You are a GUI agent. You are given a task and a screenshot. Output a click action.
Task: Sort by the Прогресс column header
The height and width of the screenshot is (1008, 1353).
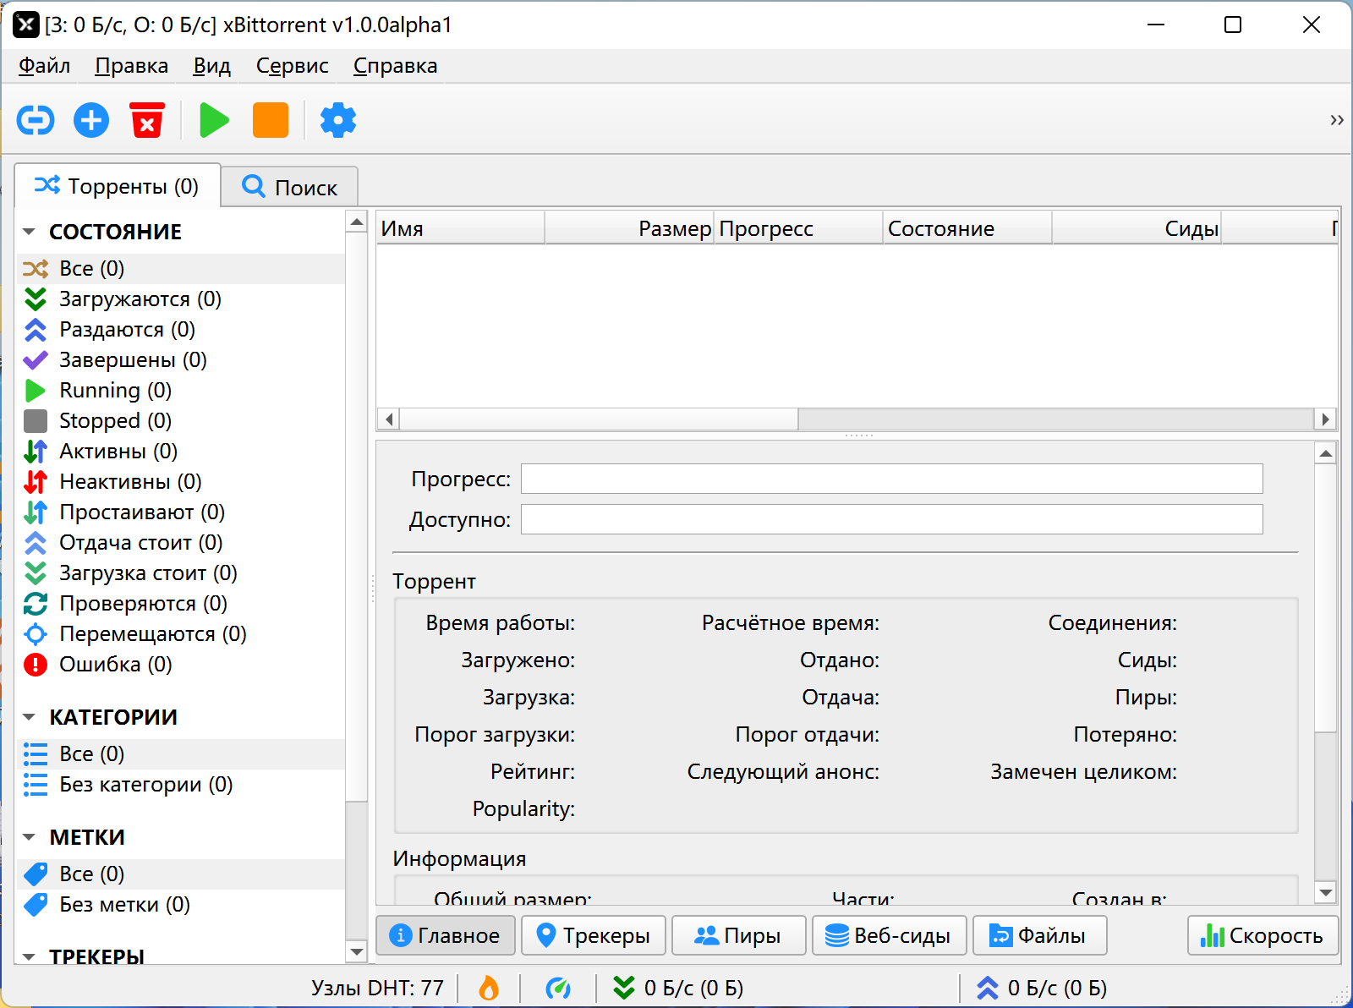pos(798,228)
